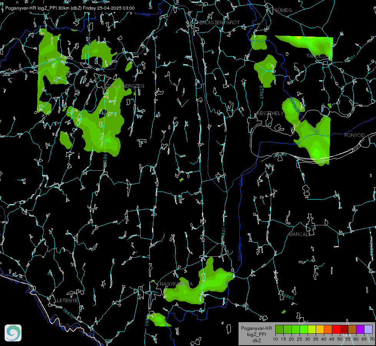Image resolution: width=376 pixels, height=346 pixels.
Task: Click the SÜMEG city label
Action: (x=283, y=10)
